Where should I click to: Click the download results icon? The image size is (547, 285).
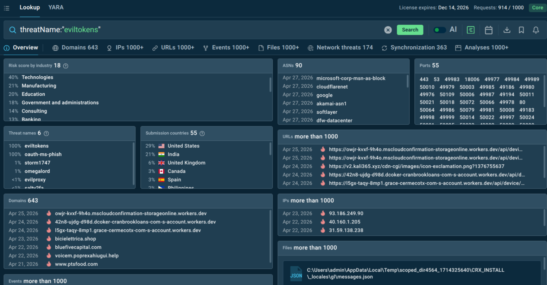pos(507,30)
